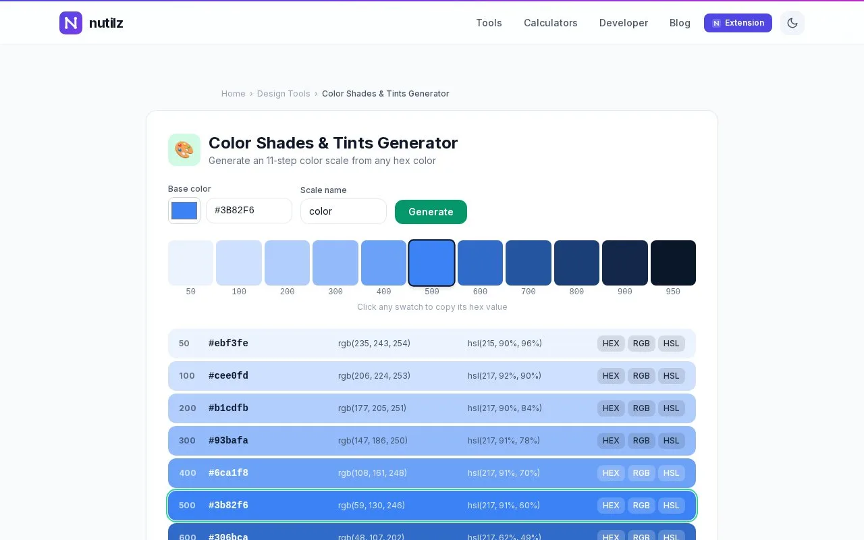Copy the 950 shade swatch
This screenshot has width=864, height=540.
(x=674, y=263)
